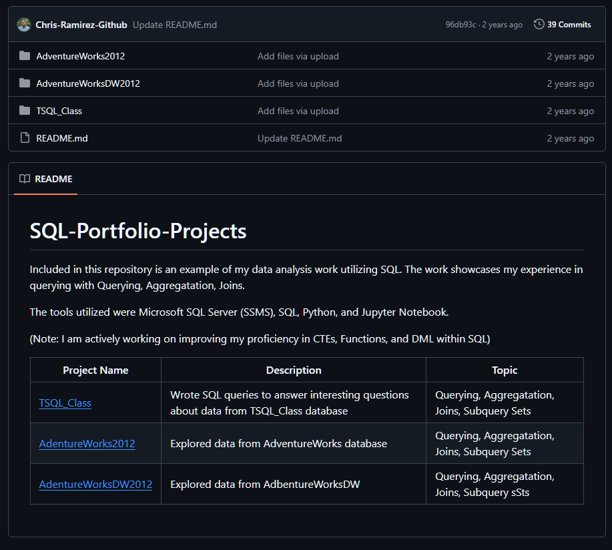Click the AdventureWorks2012 folder icon

tap(25, 56)
